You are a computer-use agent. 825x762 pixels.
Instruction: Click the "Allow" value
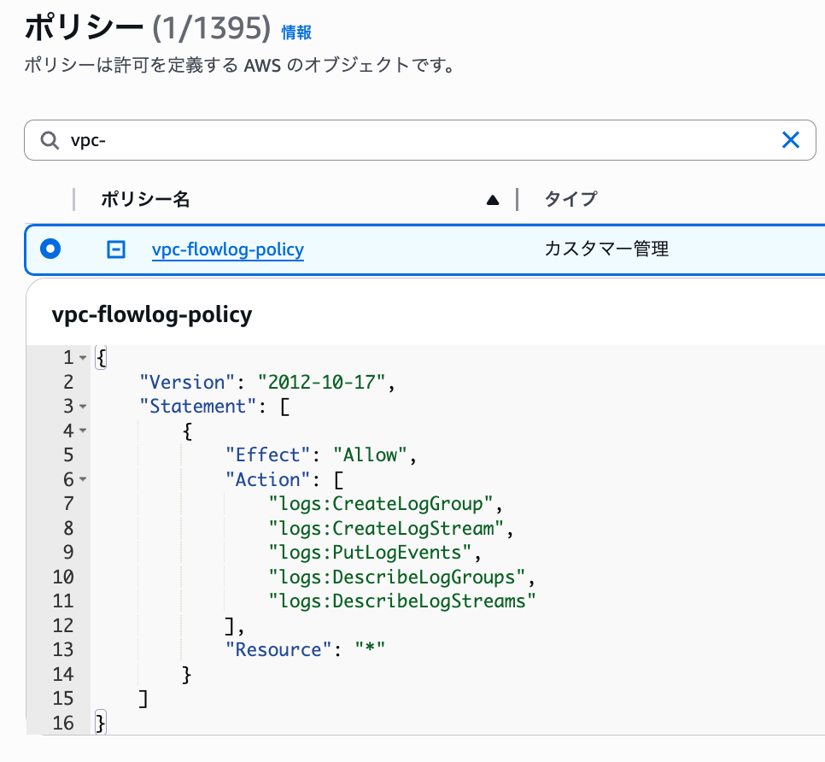370,454
